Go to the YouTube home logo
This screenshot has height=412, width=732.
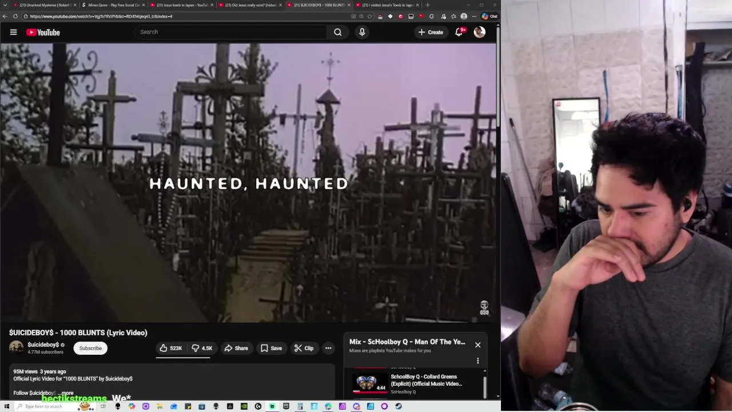[43, 33]
